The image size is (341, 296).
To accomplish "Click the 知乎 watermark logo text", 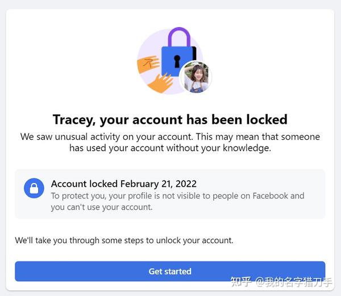I will 241,282.
